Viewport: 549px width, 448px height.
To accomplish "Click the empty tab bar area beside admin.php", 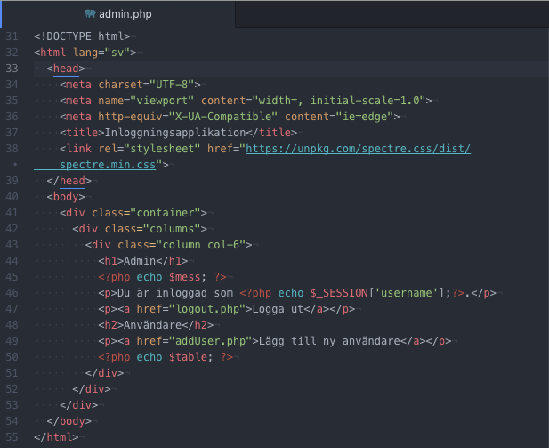I will tap(392, 14).
